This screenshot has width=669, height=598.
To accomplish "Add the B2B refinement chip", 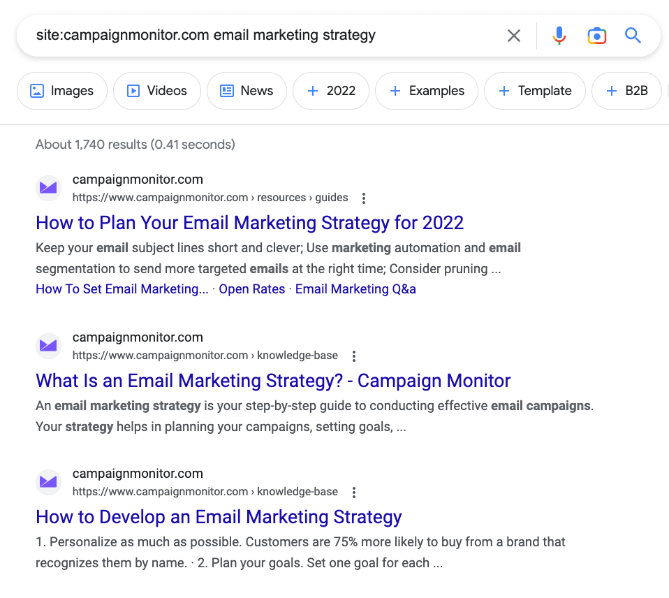I will point(626,91).
